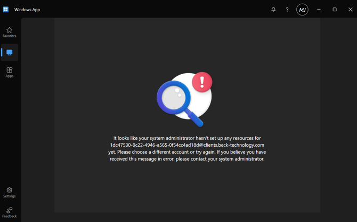The width and height of the screenshot is (357, 222).
Task: Open the Favorites section in sidebar
Action: [x=10, y=33]
